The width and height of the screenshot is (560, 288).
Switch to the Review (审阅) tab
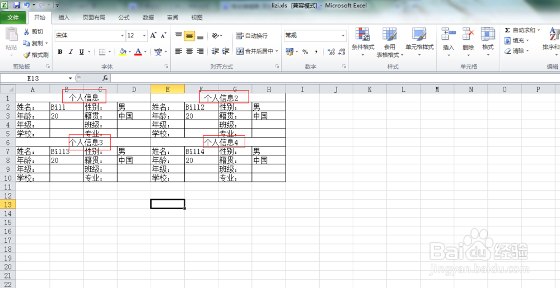pyautogui.click(x=172, y=17)
